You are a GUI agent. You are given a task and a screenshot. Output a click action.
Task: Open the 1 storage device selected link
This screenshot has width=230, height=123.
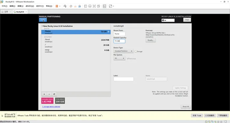[51, 107]
